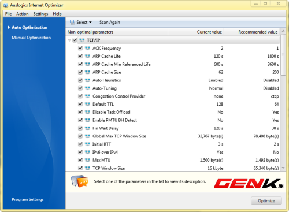The height and width of the screenshot is (212, 289).
Task: Click the ARP Cache Life row icon
Action: coord(87,56)
